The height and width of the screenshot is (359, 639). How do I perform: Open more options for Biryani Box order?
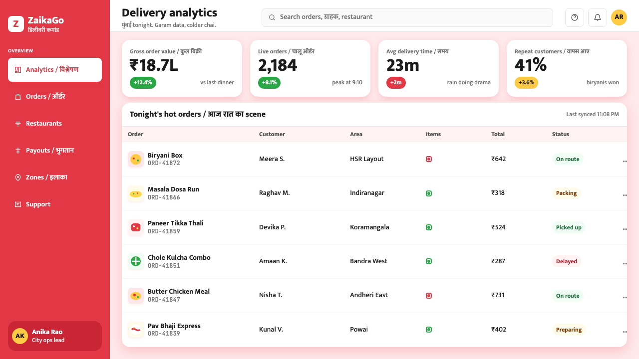click(625, 161)
